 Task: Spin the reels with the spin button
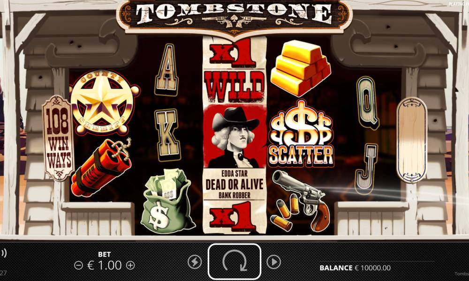pos(234,261)
